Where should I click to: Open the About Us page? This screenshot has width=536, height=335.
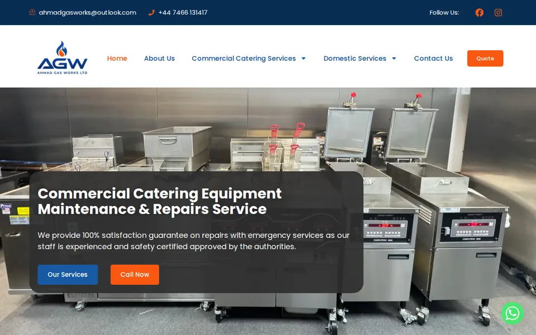tap(159, 59)
